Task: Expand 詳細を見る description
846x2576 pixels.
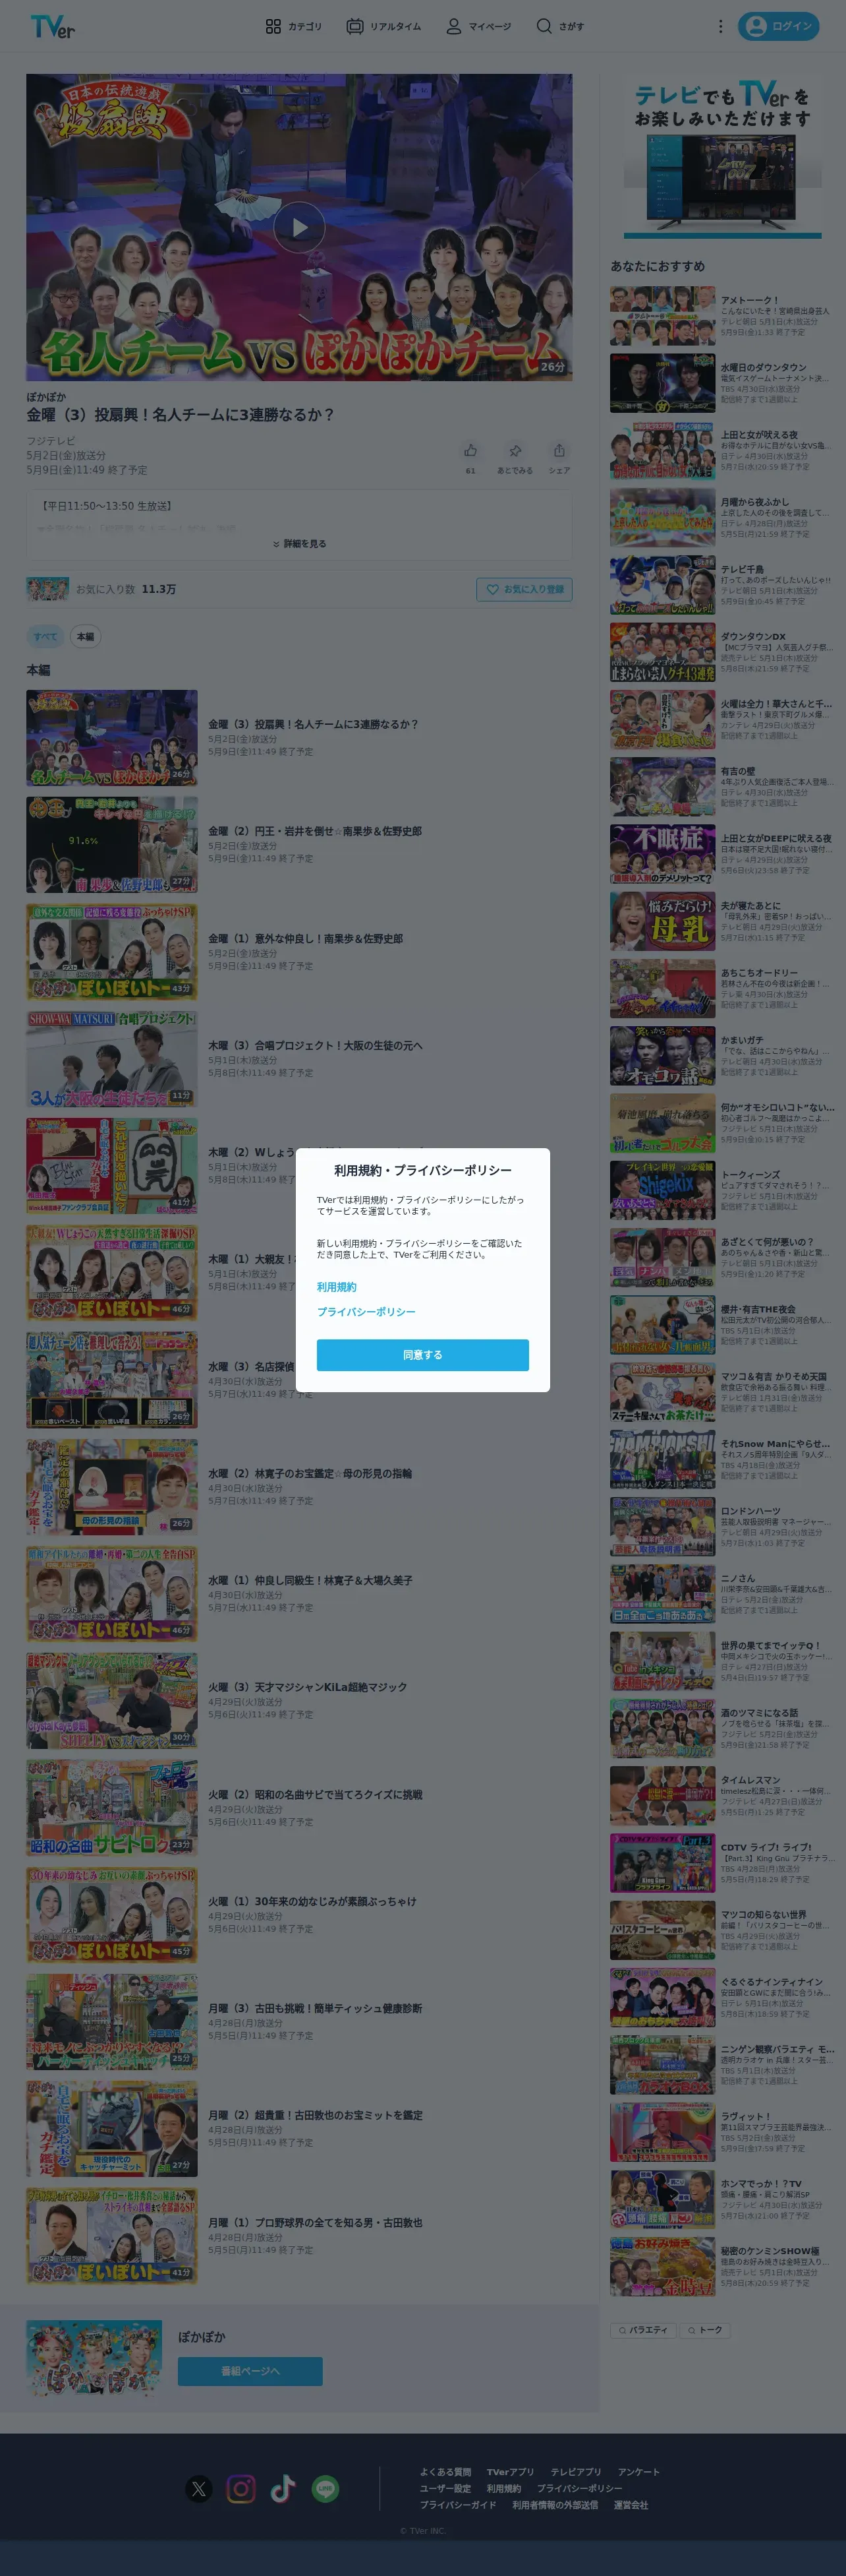Action: pyautogui.click(x=298, y=544)
